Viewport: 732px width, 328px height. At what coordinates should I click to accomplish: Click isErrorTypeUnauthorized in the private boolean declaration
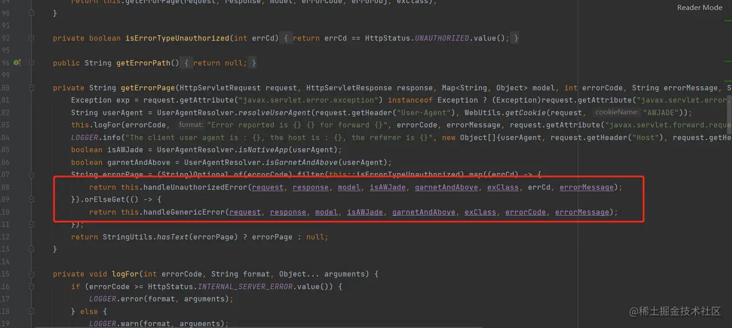tap(177, 38)
